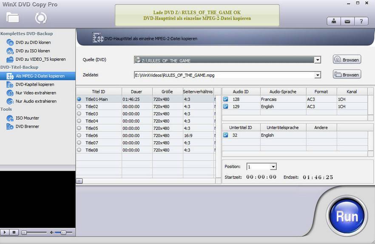Click the DVD-Kapitel kopieren icon

pyautogui.click(x=10, y=84)
